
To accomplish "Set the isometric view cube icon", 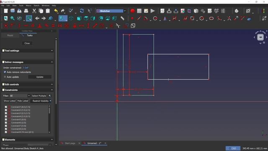I will [x=71, y=18].
